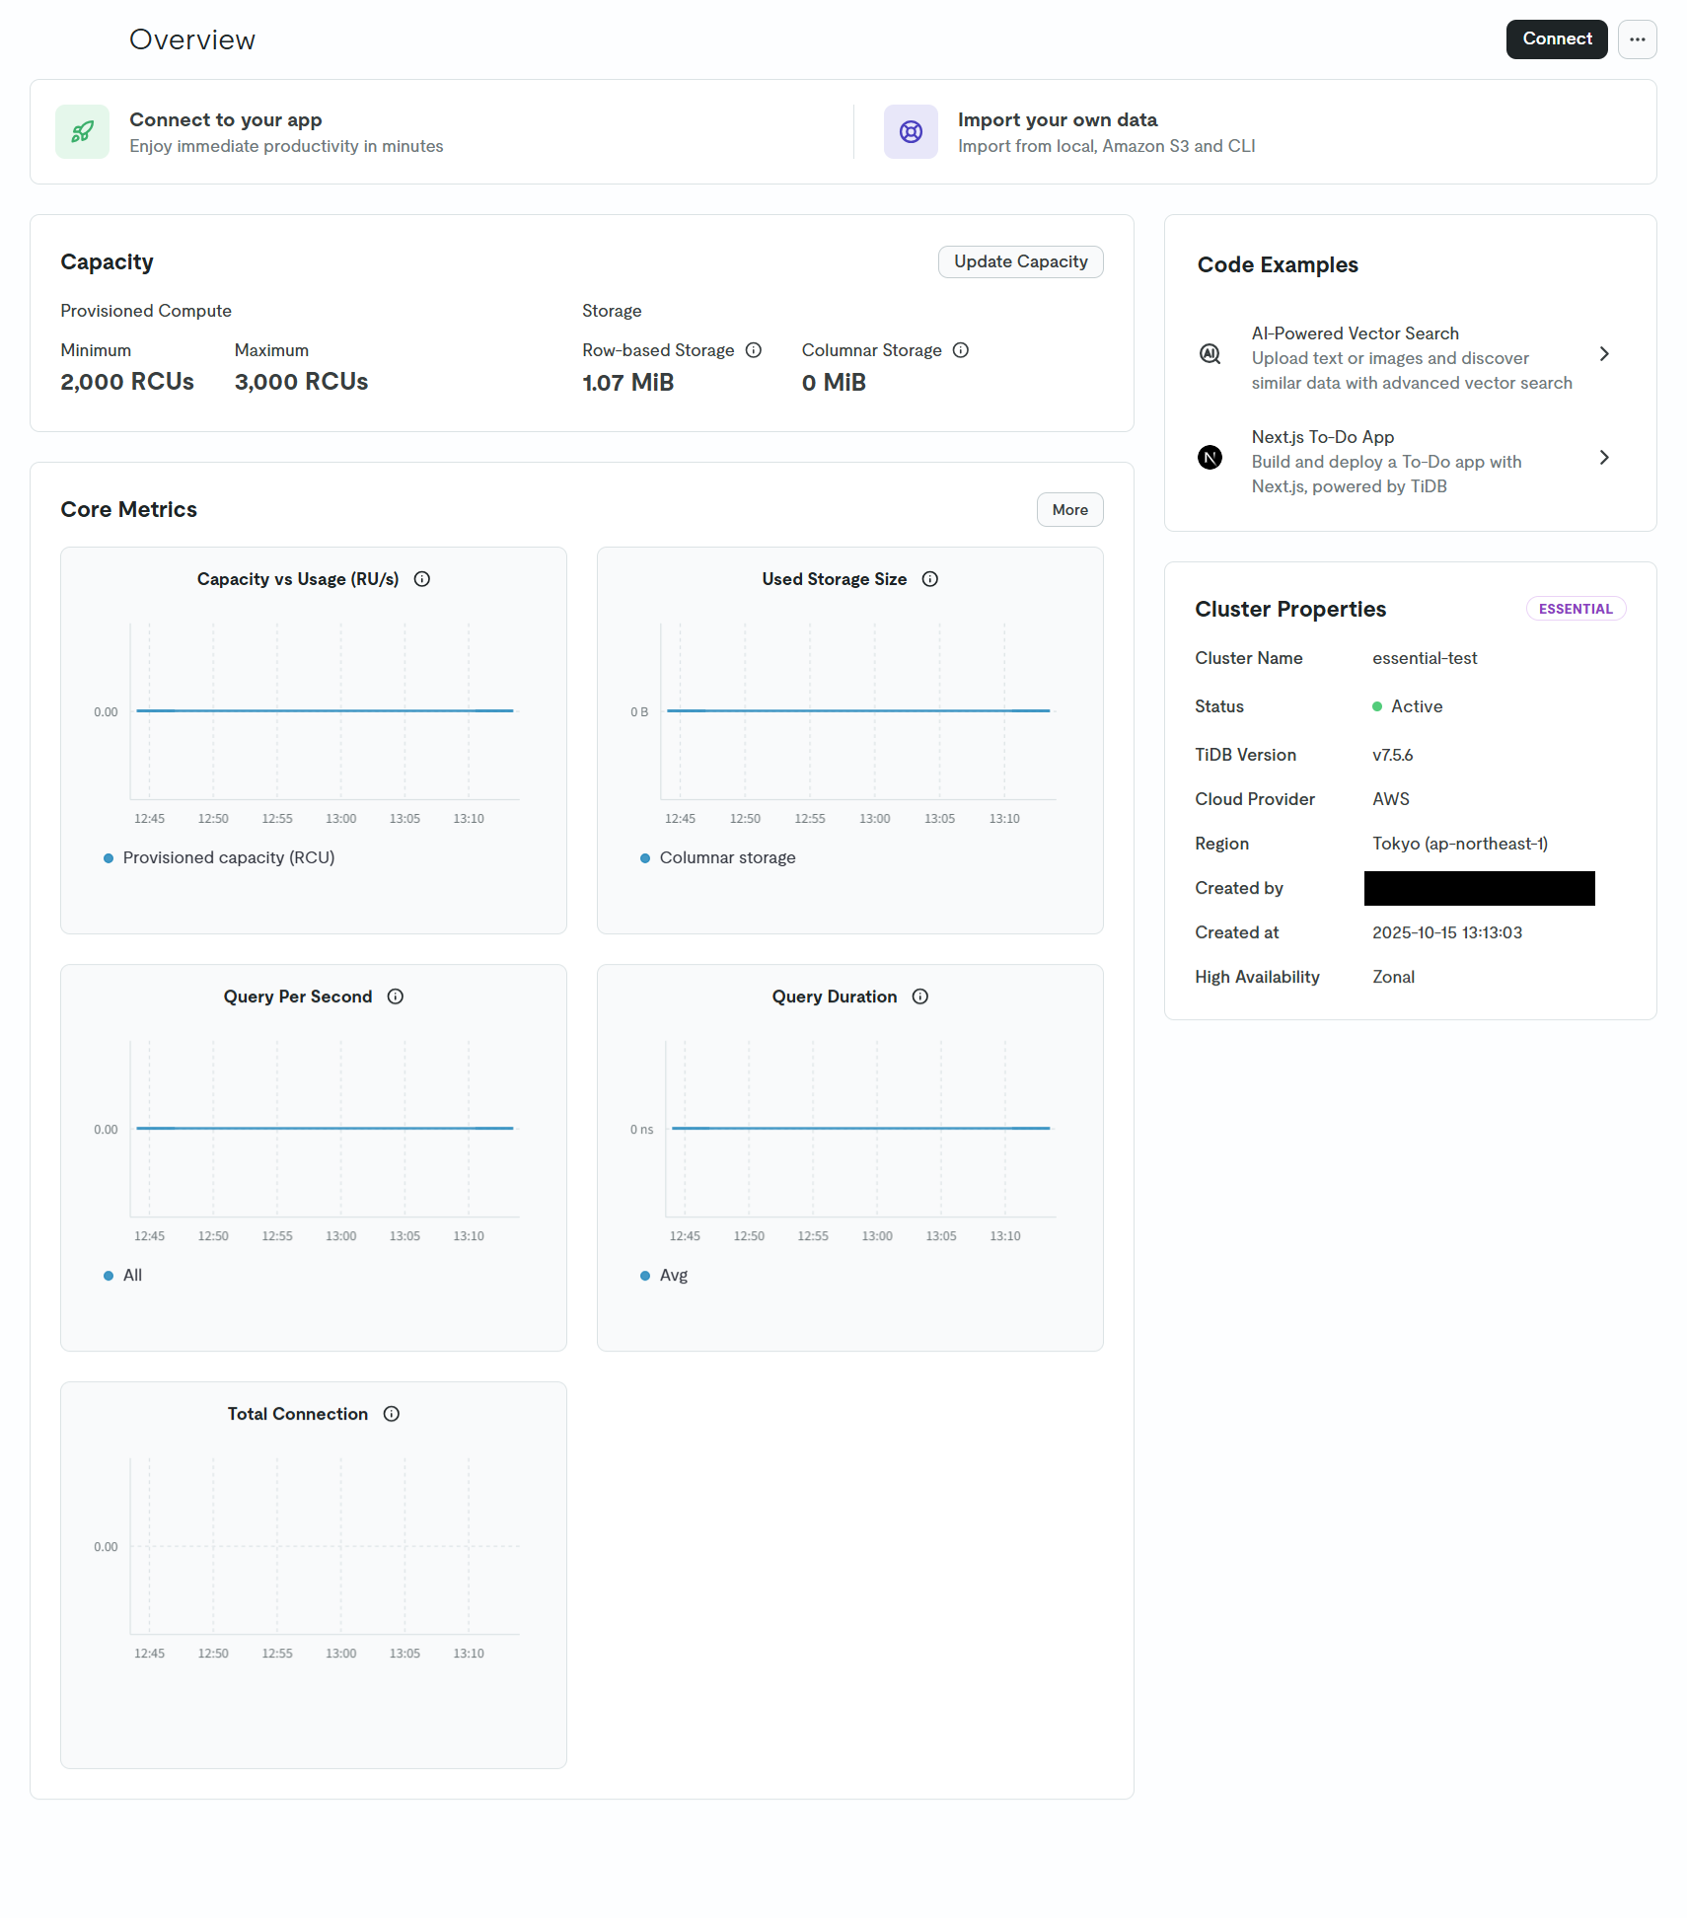The width and height of the screenshot is (1687, 1918).
Task: Click the ESSENTIAL plan badge
Action: point(1576,609)
